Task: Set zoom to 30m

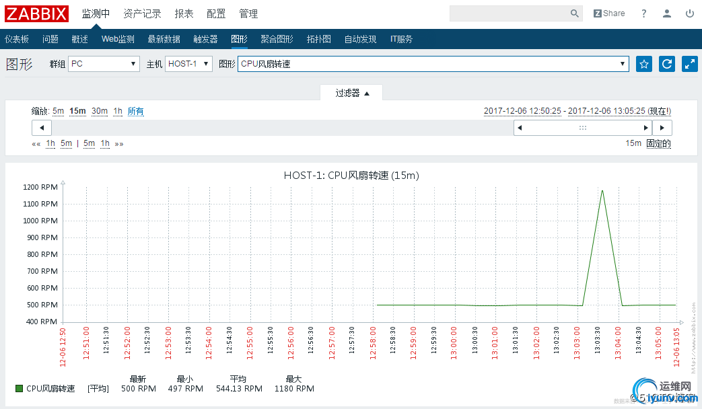Action: point(100,111)
